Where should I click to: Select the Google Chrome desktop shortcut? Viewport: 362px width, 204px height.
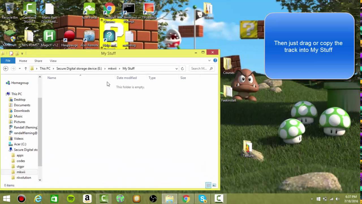109,13
